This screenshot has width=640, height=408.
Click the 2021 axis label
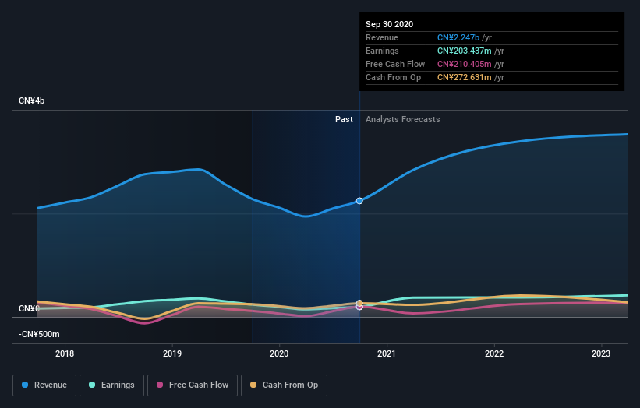[387, 353]
